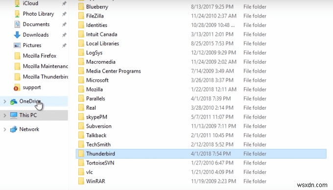Click the WinRAR folder icon
333x190 pixels.
click(81, 181)
